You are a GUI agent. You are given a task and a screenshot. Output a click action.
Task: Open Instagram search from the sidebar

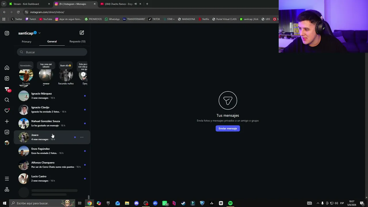(7, 100)
